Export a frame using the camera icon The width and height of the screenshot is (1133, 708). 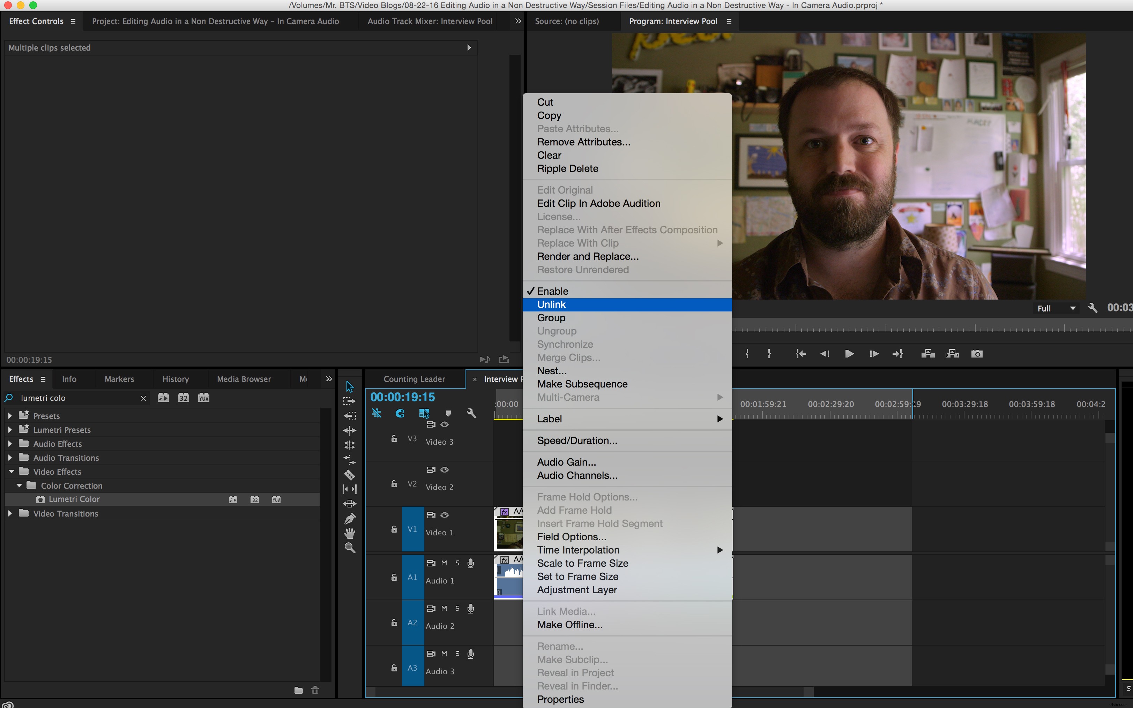point(977,354)
